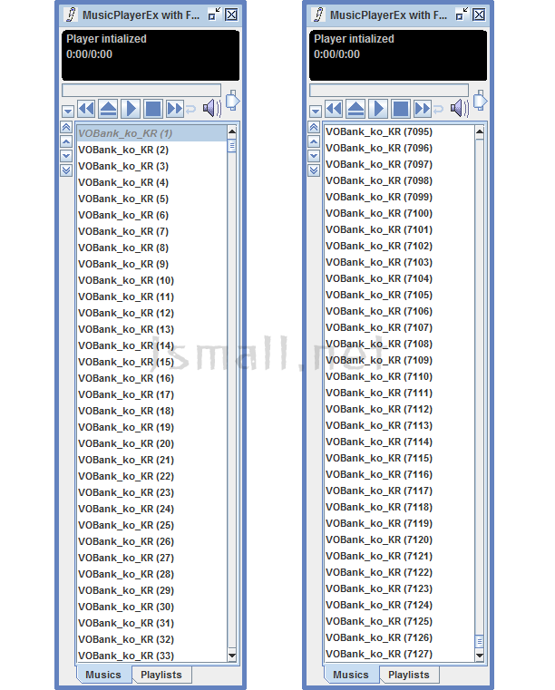The height and width of the screenshot is (690, 555).
Task: Toggle repeat icon in left player
Action: click(x=190, y=109)
